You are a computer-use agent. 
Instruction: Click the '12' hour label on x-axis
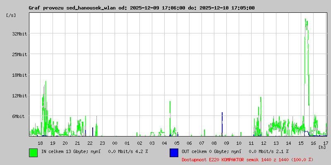click(264, 143)
